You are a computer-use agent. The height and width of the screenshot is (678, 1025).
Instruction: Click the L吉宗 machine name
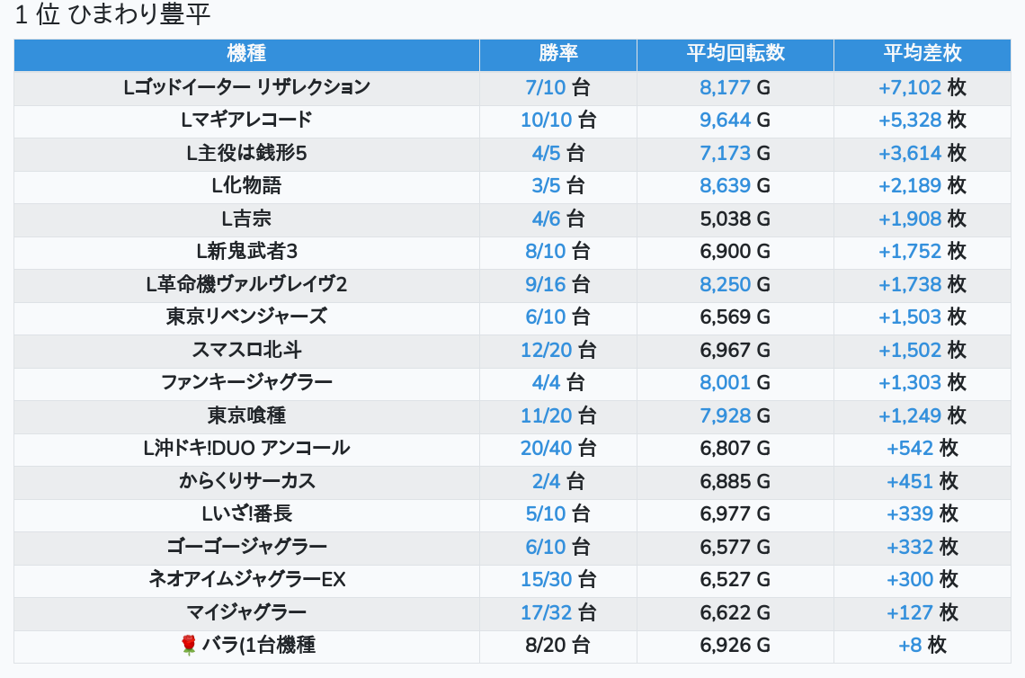coord(246,219)
